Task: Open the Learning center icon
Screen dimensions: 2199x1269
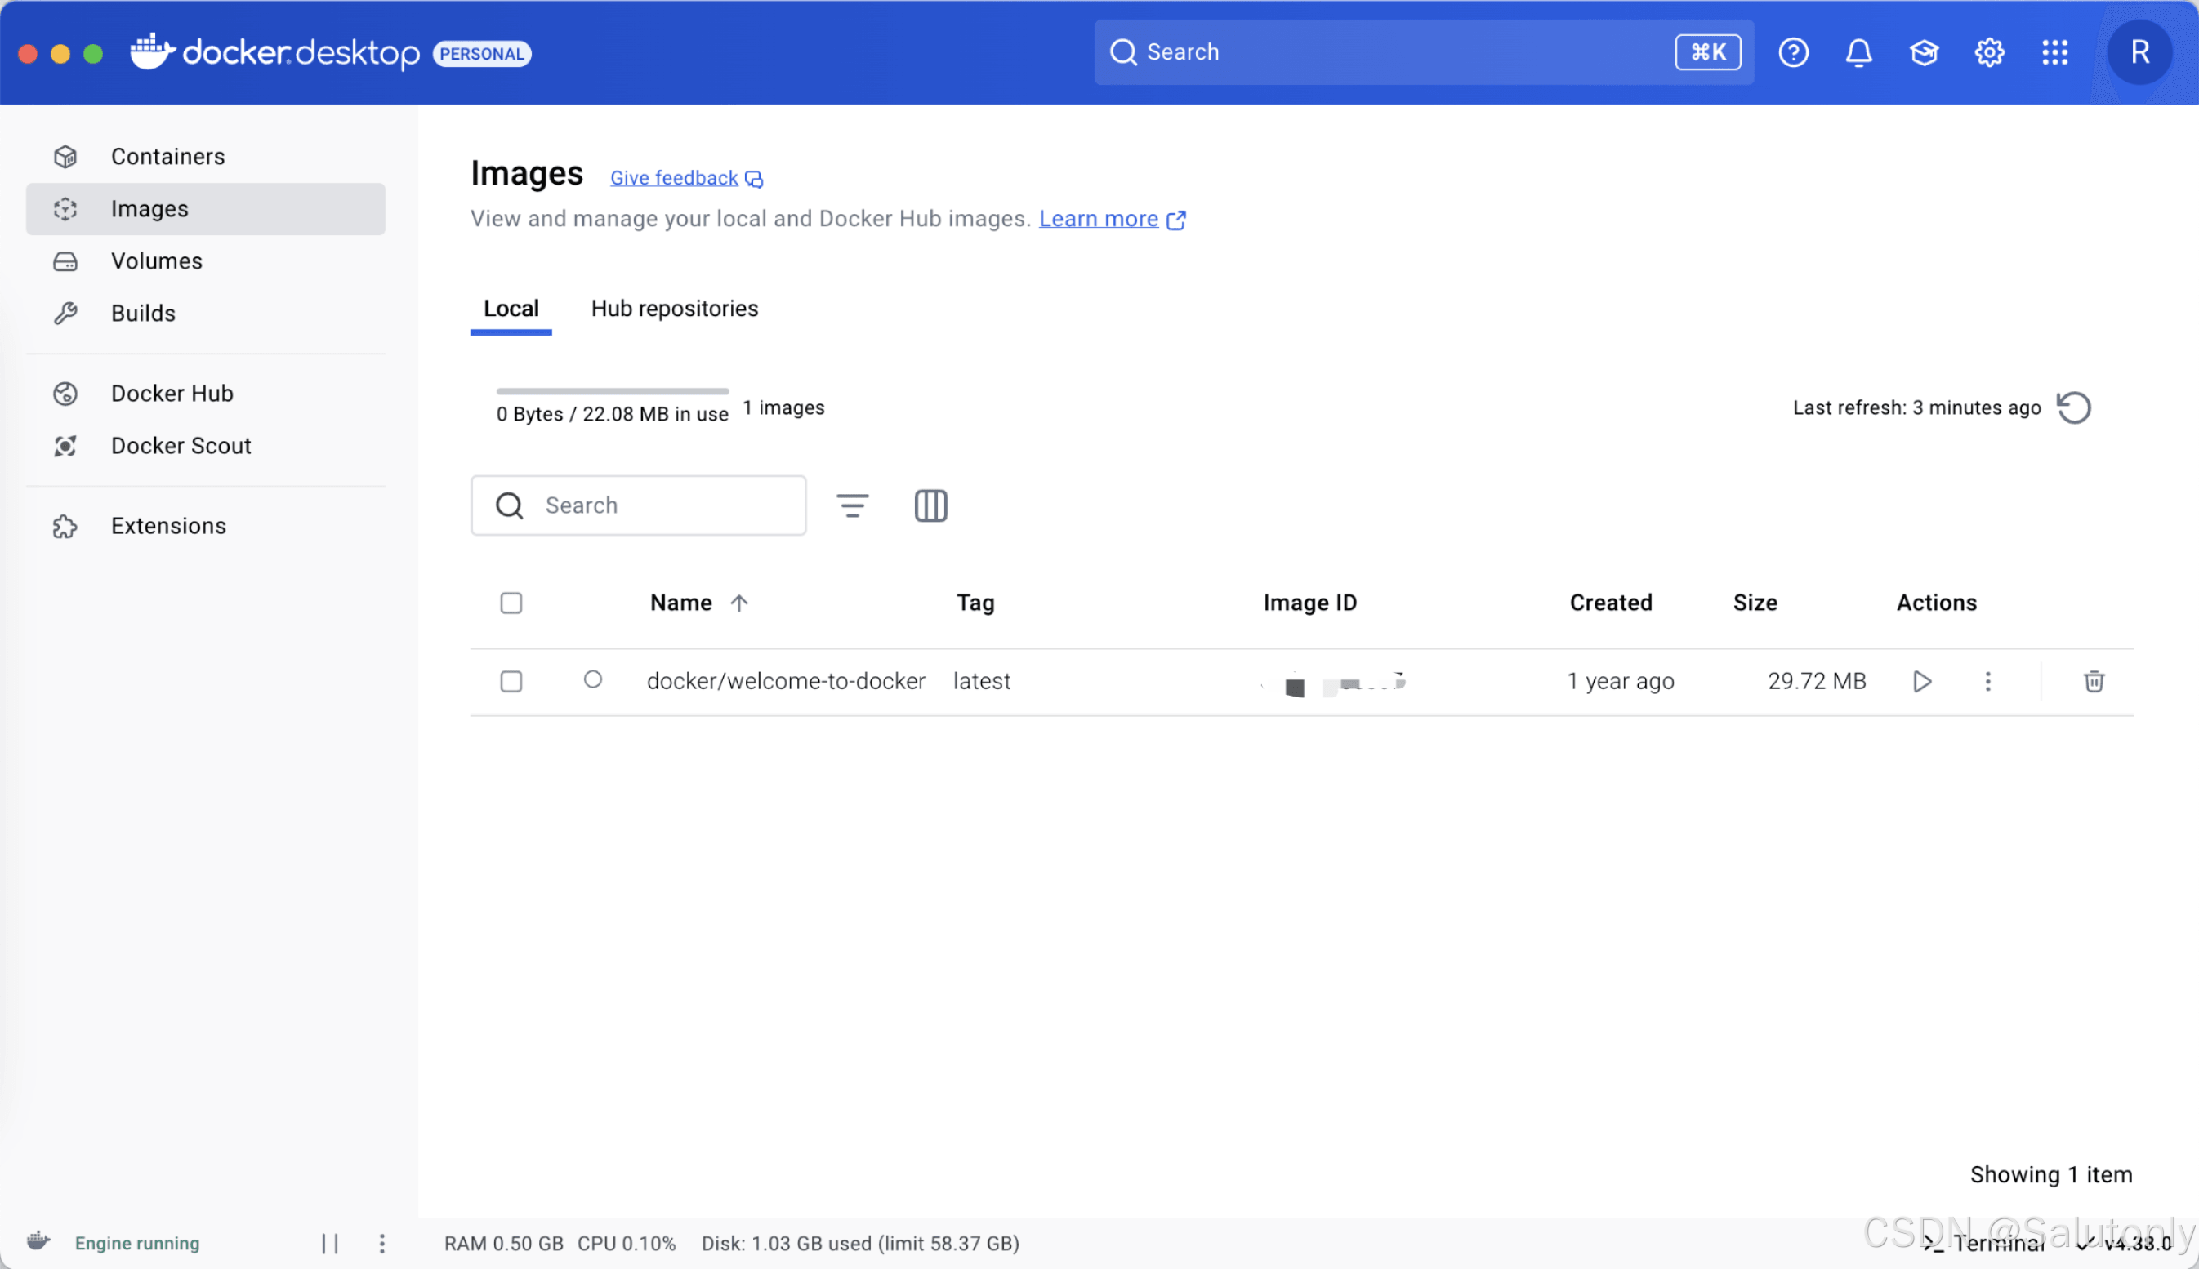Action: point(1924,52)
